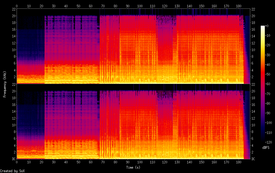
Task: Select the "0" tick on the top time axis
Action: [x=17, y=6]
